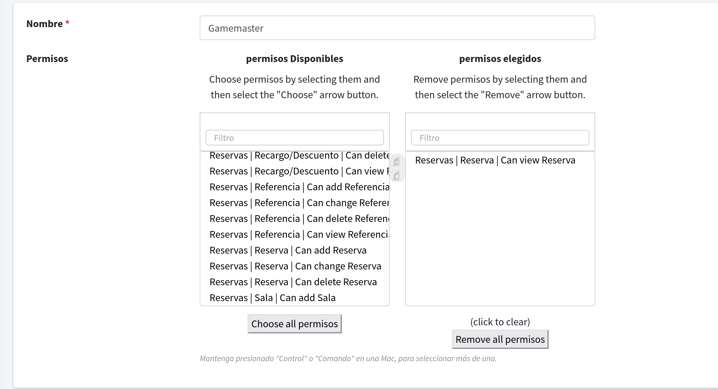Focus the Nombre field containing "Gamemaster"
718x389 pixels.
(x=397, y=28)
